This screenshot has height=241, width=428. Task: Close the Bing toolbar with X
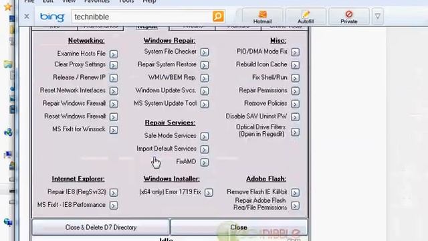tap(27, 16)
